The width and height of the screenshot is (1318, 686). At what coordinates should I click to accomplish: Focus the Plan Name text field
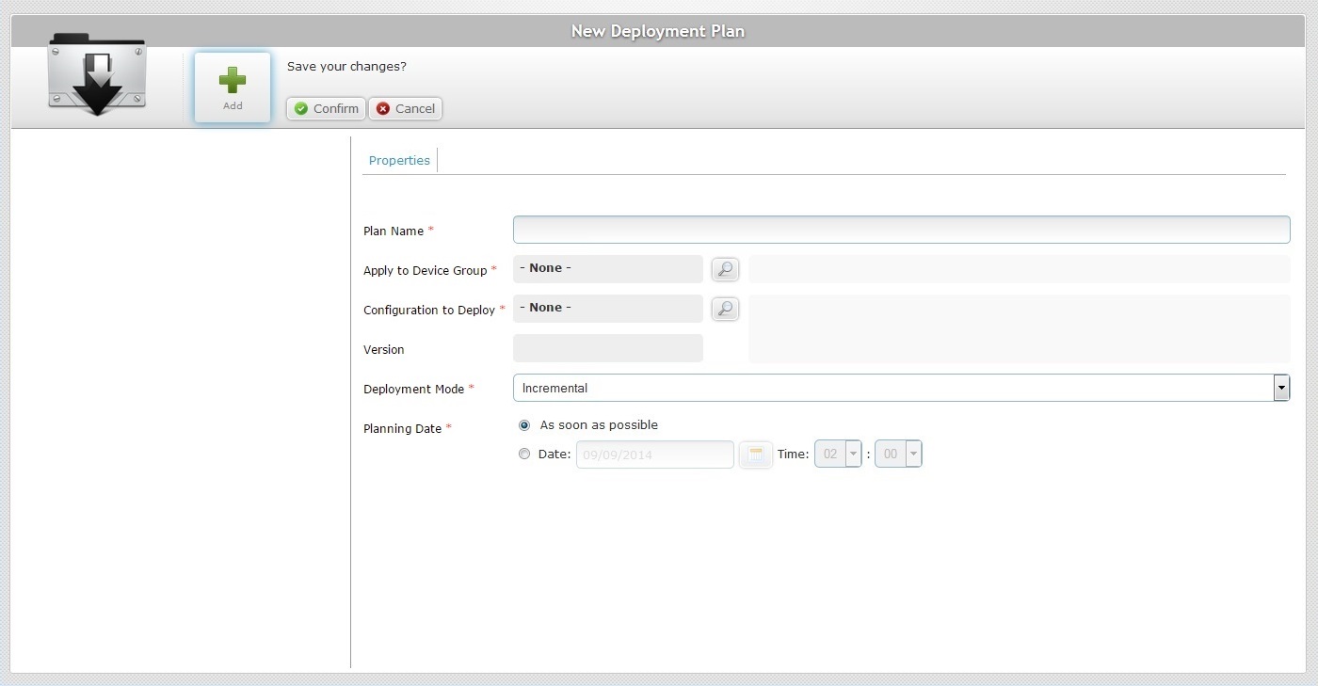pyautogui.click(x=901, y=230)
